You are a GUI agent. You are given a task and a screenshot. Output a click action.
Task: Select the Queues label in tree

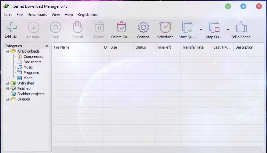pyautogui.click(x=24, y=99)
